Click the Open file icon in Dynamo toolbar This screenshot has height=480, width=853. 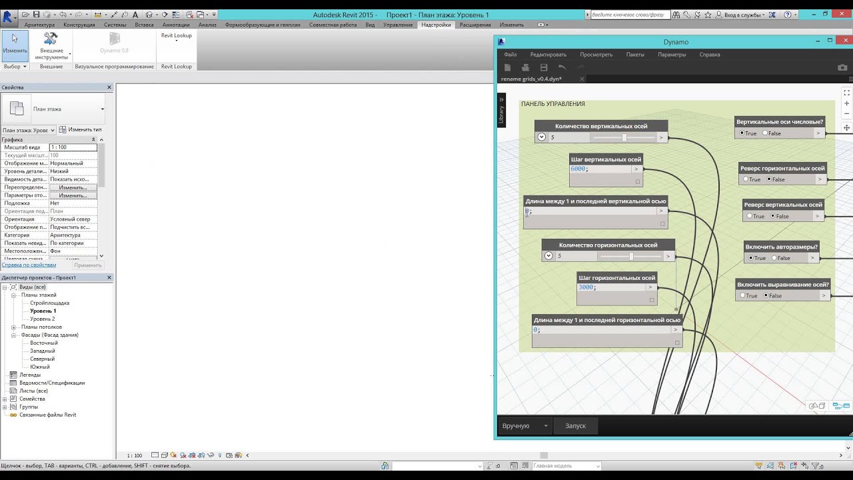click(525, 67)
